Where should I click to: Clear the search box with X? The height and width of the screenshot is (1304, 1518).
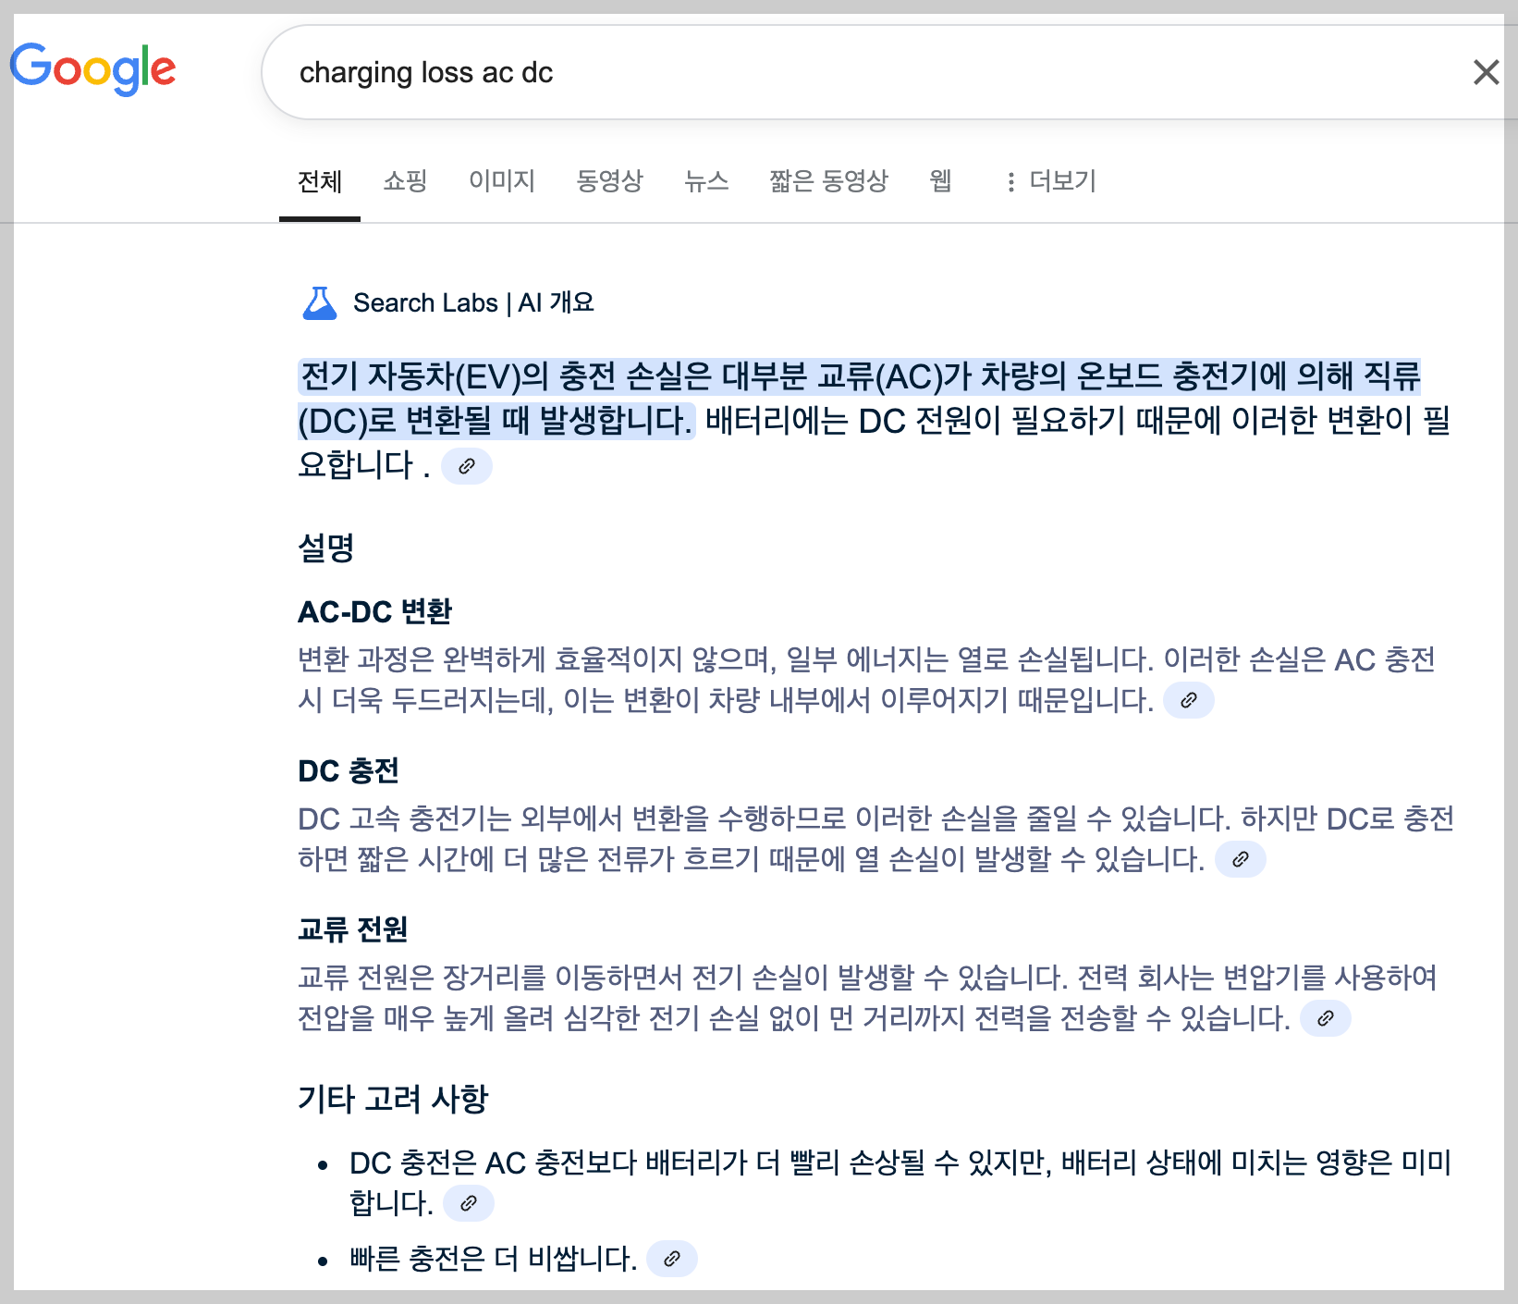pos(1486,72)
